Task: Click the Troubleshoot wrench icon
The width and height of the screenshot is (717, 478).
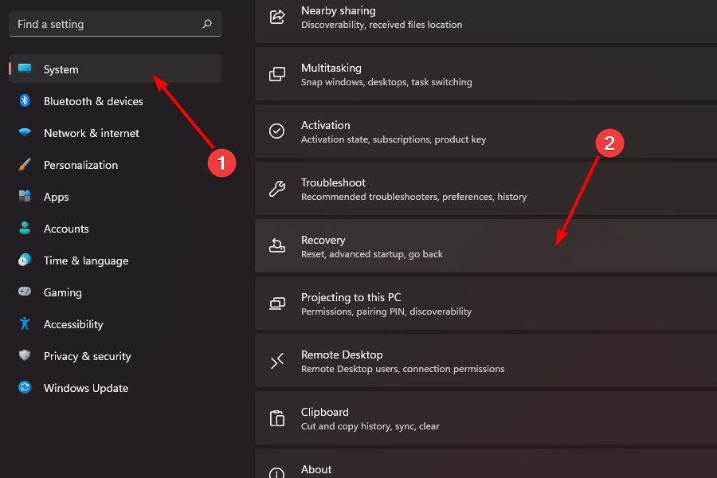Action: [x=277, y=189]
